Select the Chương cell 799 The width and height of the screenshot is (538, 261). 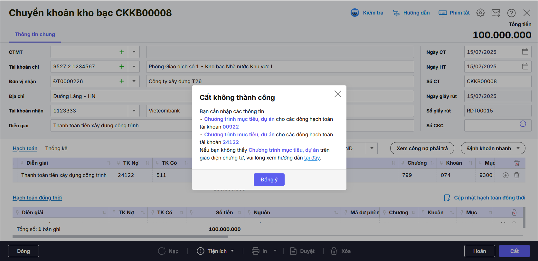pos(417,175)
